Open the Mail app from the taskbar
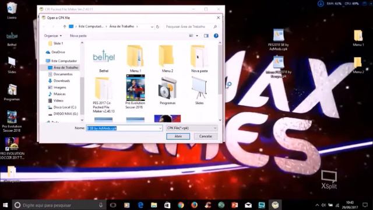Viewport: 373px width, 210px height. tap(248, 205)
